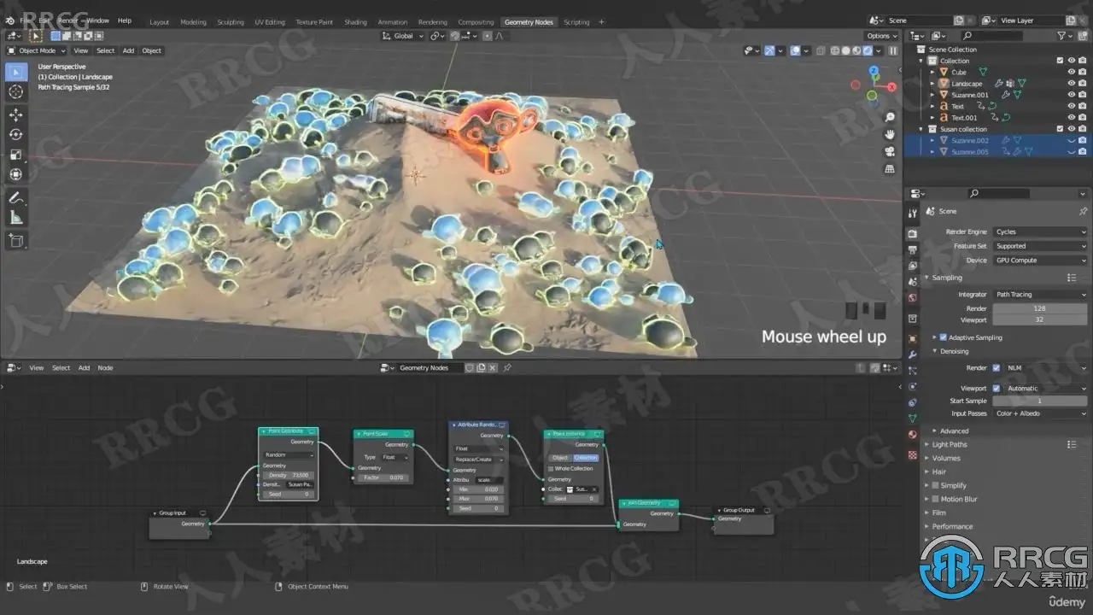Hide Cube in viewport via eye icon
1093x615 pixels.
[x=1071, y=73]
